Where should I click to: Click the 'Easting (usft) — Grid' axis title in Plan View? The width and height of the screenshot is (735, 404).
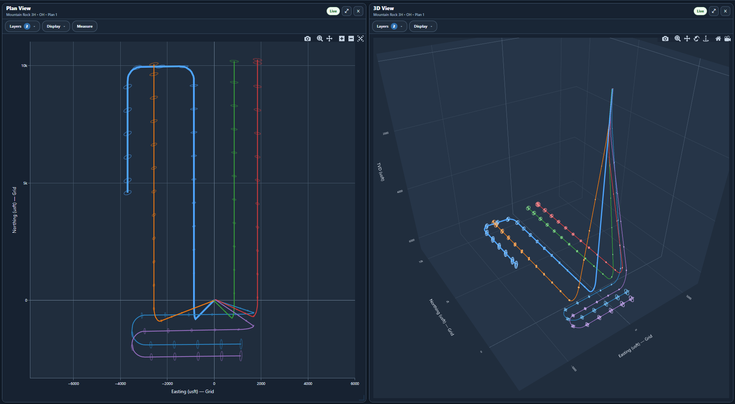pos(192,392)
